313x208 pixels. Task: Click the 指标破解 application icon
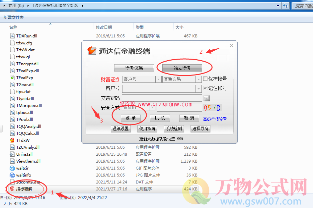point(12,189)
